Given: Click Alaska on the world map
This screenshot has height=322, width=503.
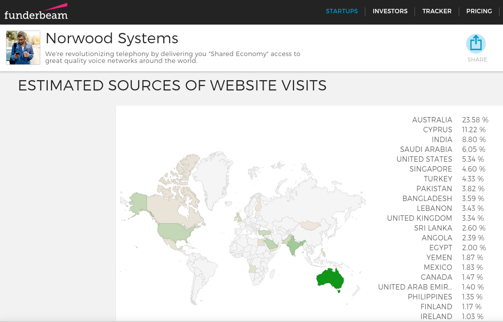Looking at the screenshot, I should tap(138, 203).
